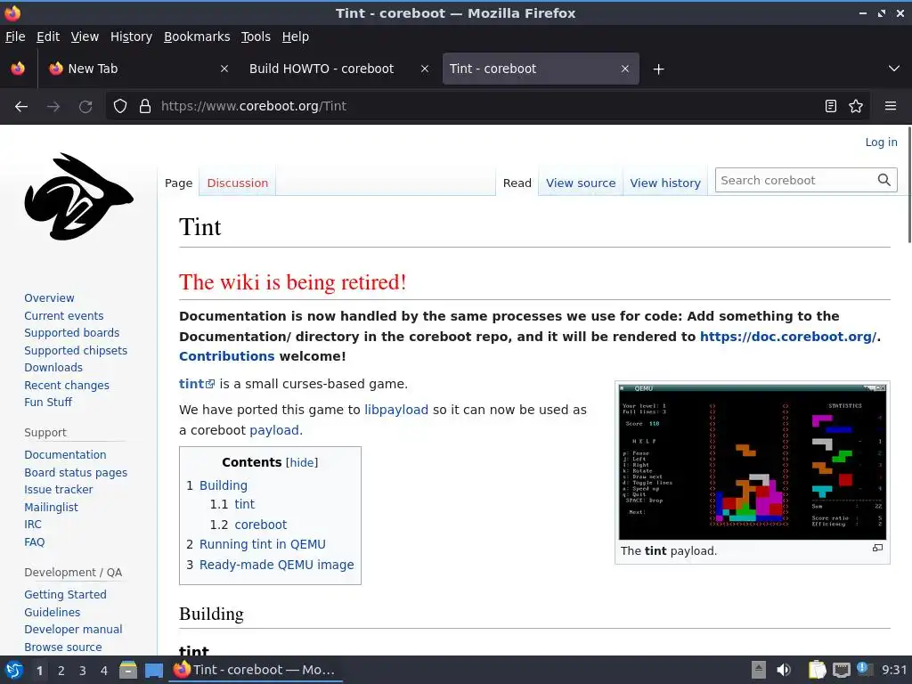Open the Tools menu
Image resolution: width=912 pixels, height=684 pixels.
[256, 37]
